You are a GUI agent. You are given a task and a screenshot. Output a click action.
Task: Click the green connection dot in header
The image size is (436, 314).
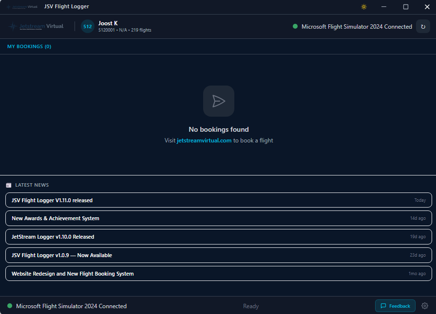[295, 26]
